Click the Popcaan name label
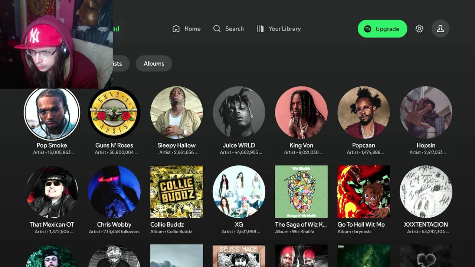 coord(364,145)
